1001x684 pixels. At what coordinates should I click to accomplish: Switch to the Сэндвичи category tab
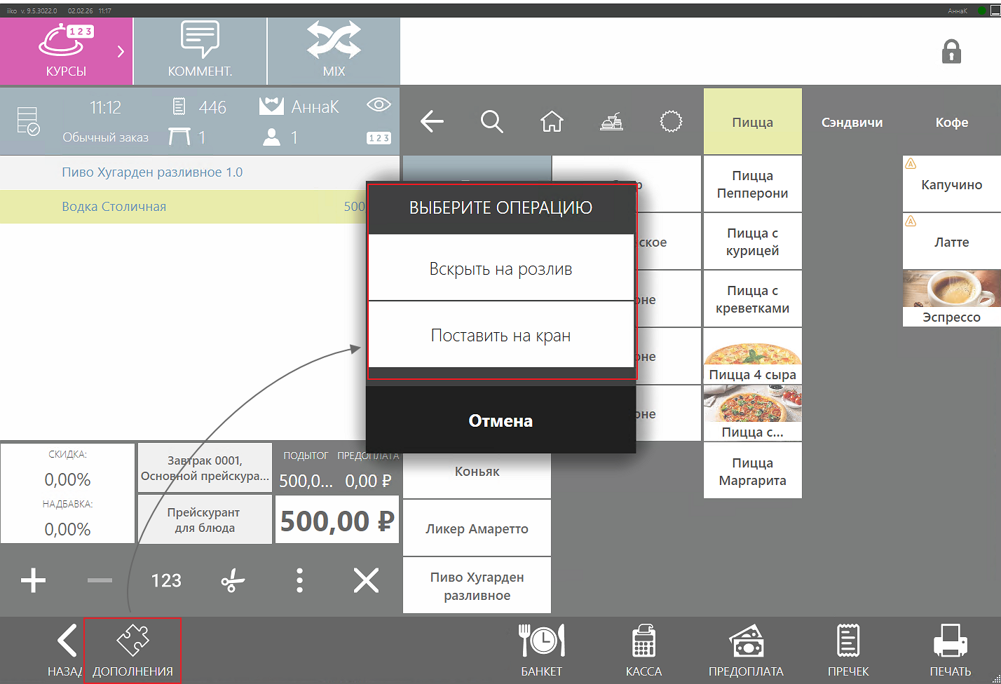pyautogui.click(x=852, y=122)
